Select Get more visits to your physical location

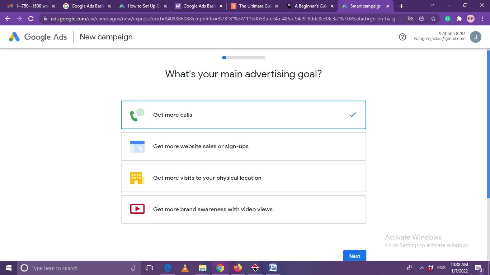coord(243,178)
